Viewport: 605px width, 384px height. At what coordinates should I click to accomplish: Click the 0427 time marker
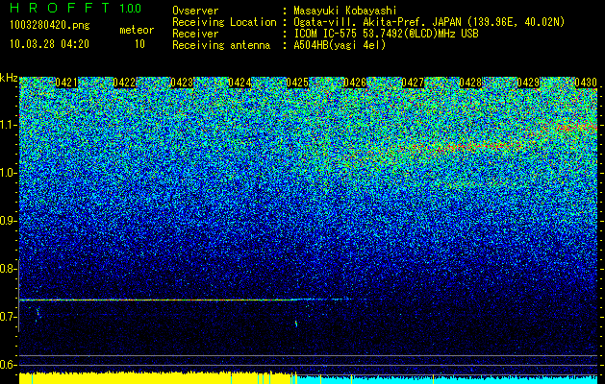413,83
